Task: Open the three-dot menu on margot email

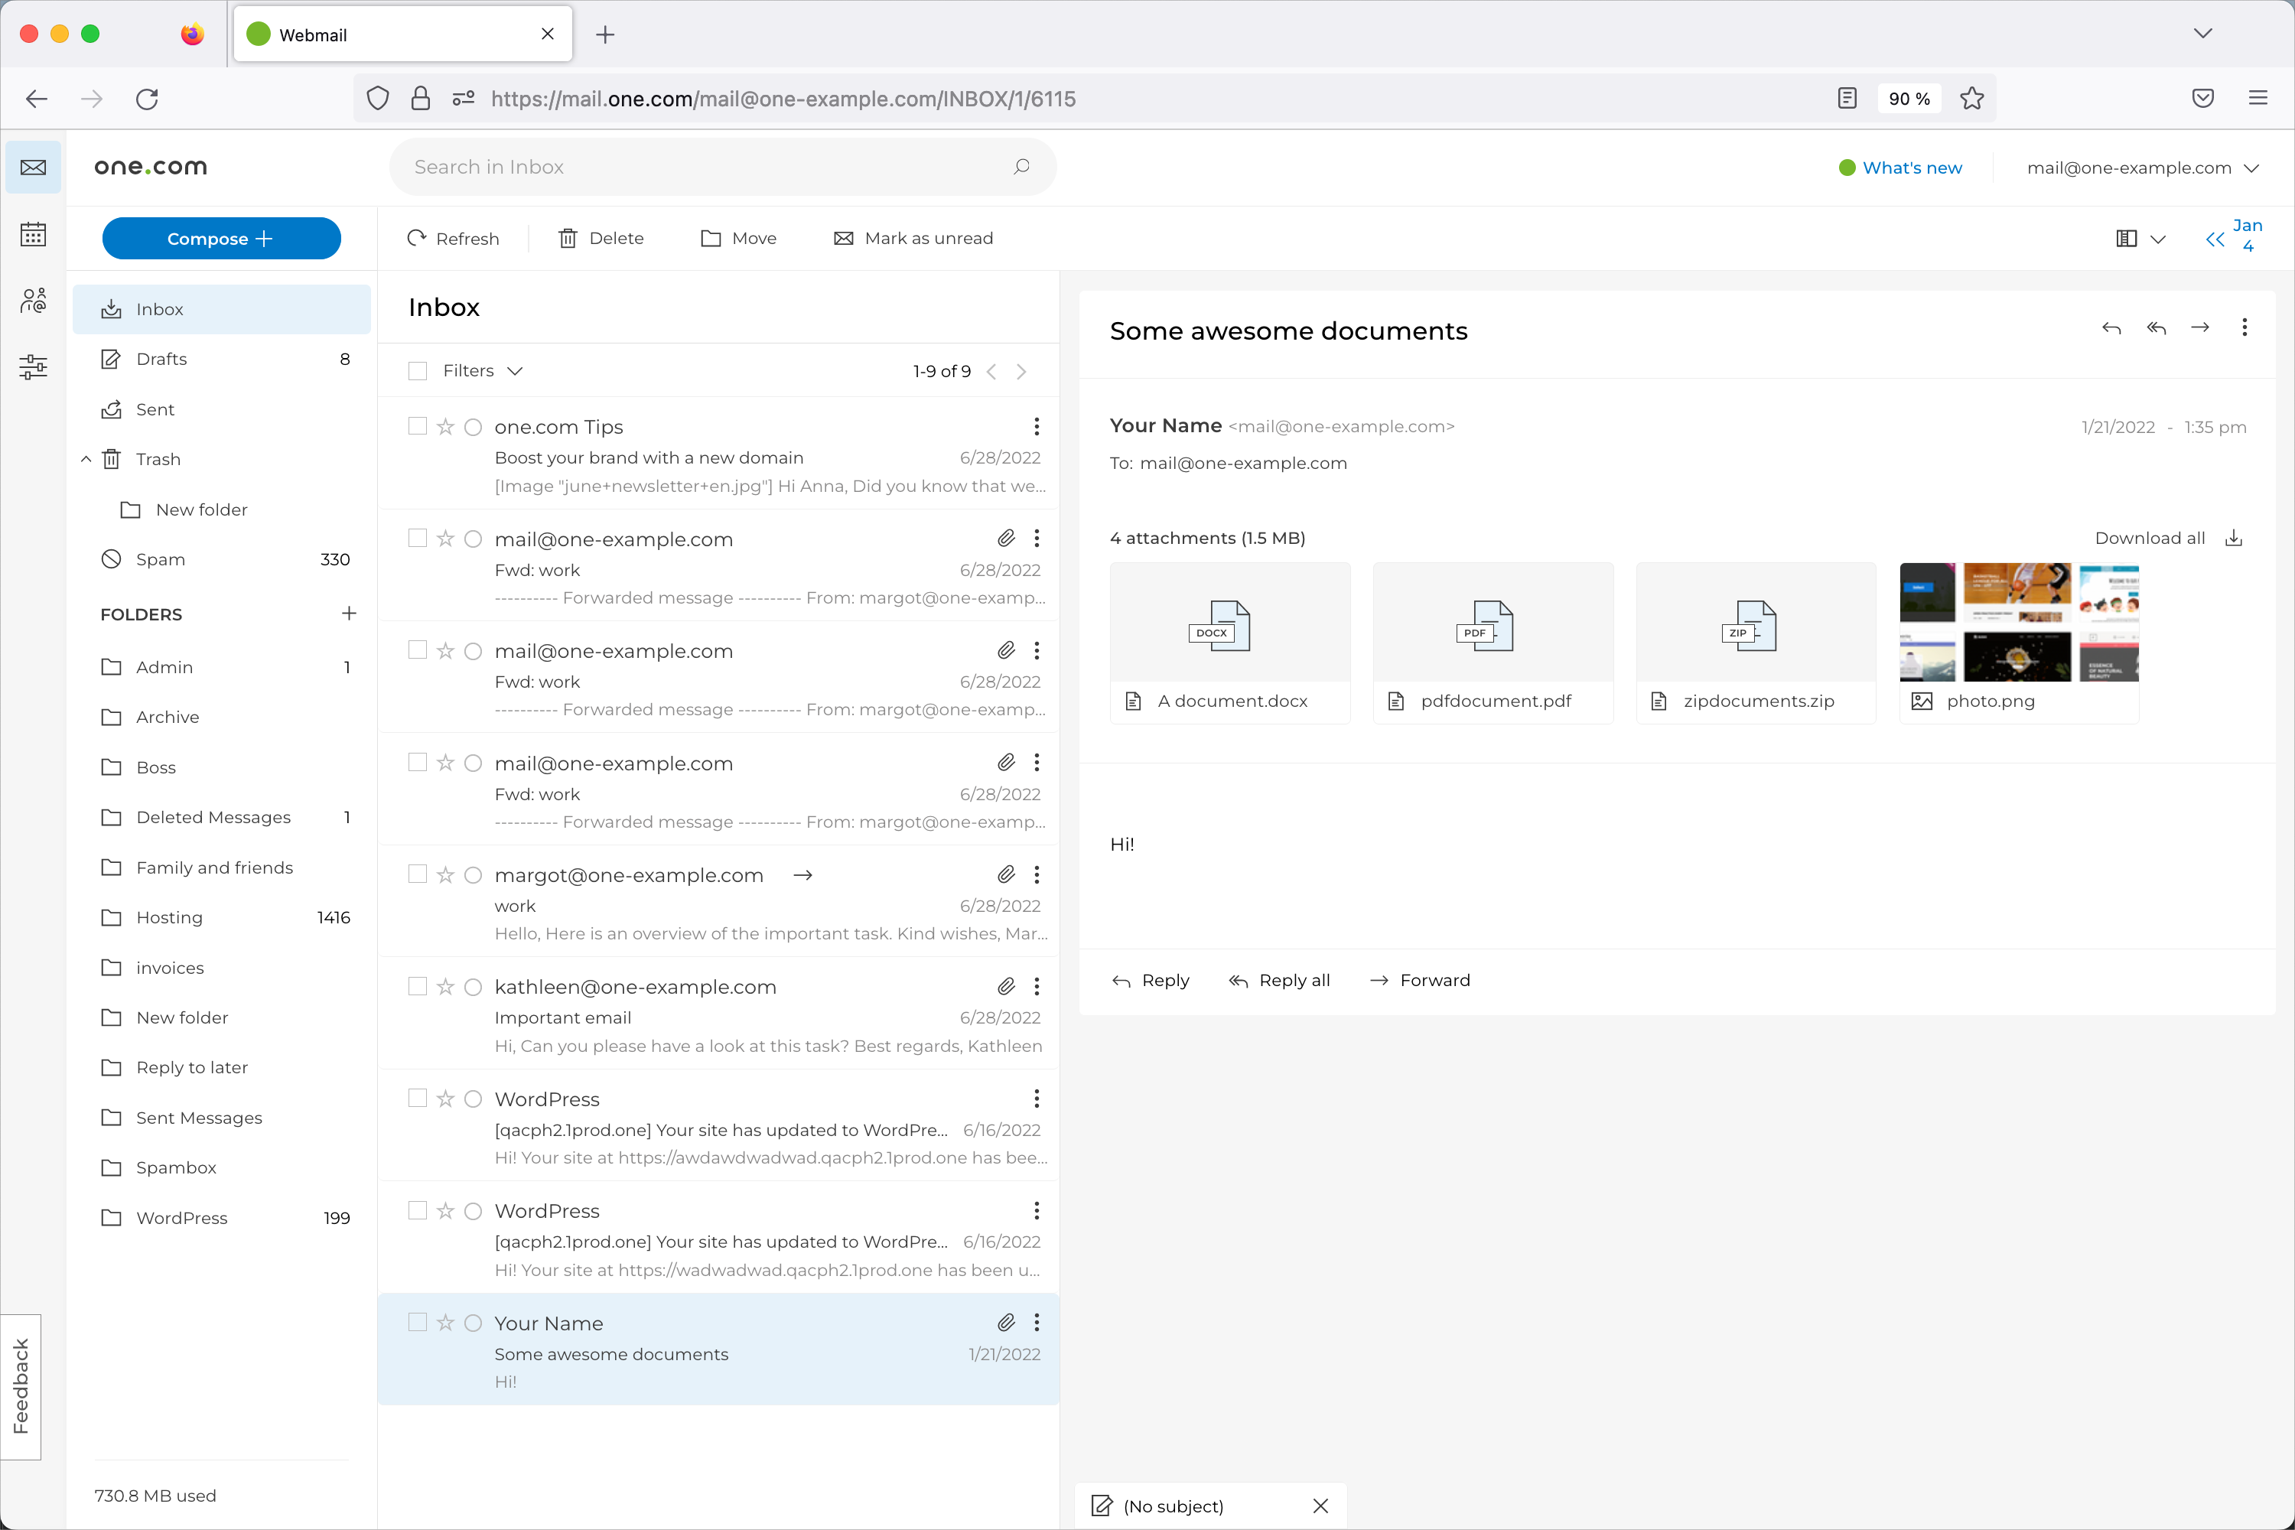Action: [x=1037, y=874]
